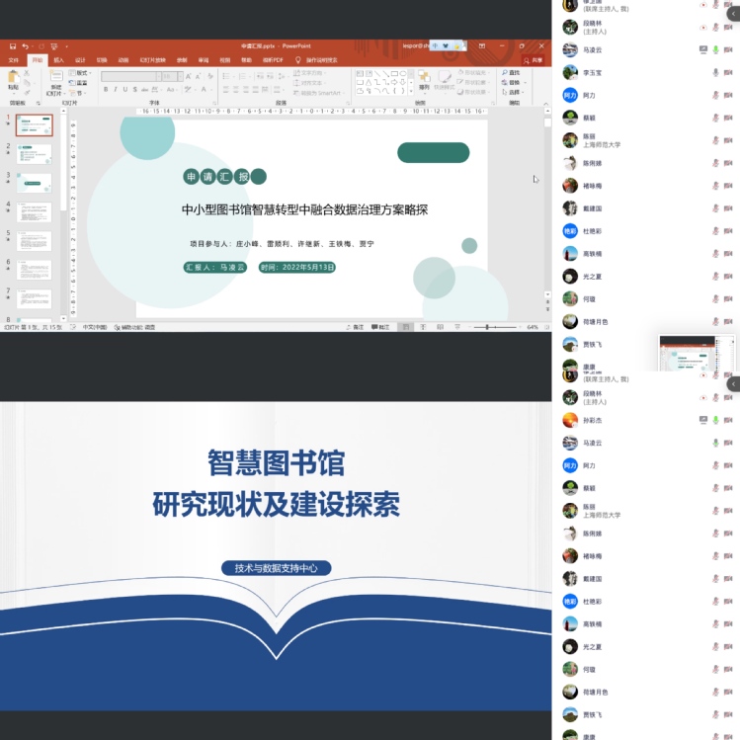
Task: Click the screen-share icon beside 马凌云 in upper list
Action: (702, 49)
